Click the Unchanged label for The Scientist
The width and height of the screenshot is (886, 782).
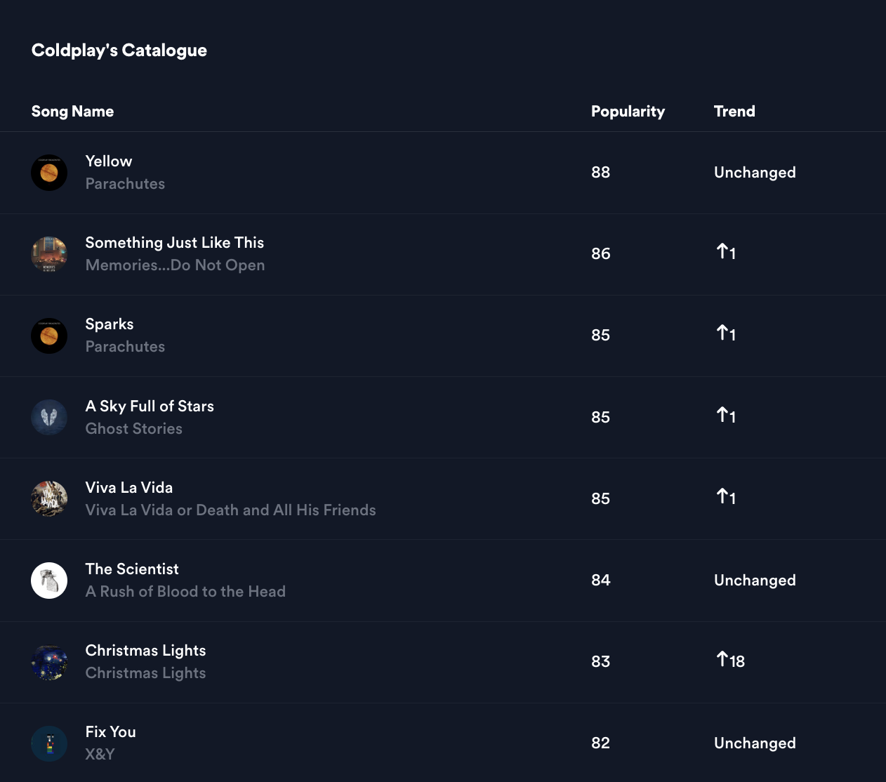755,580
